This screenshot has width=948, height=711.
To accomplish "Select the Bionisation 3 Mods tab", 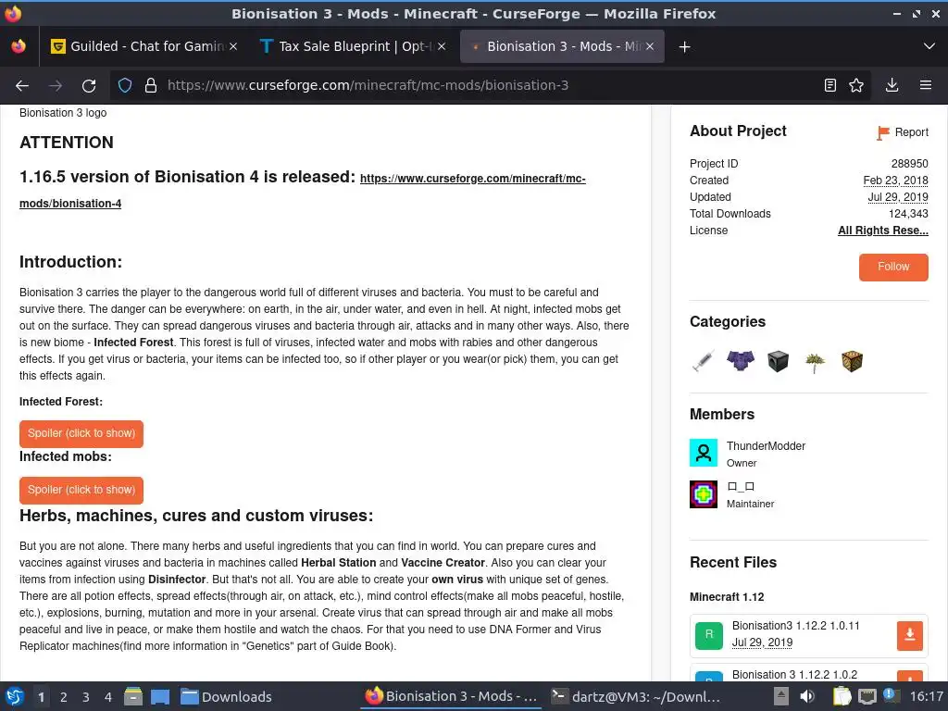I will click(x=562, y=46).
